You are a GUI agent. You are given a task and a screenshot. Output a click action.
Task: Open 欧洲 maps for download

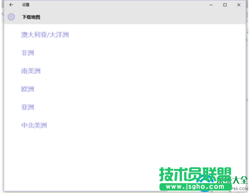point(28,89)
